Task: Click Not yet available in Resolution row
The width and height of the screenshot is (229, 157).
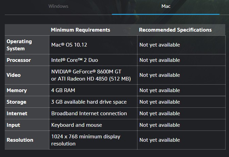Action: [x=160, y=140]
